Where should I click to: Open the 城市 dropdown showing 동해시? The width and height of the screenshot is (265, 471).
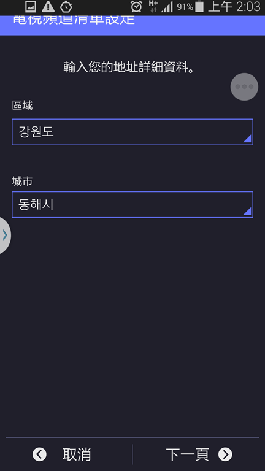[x=132, y=205]
